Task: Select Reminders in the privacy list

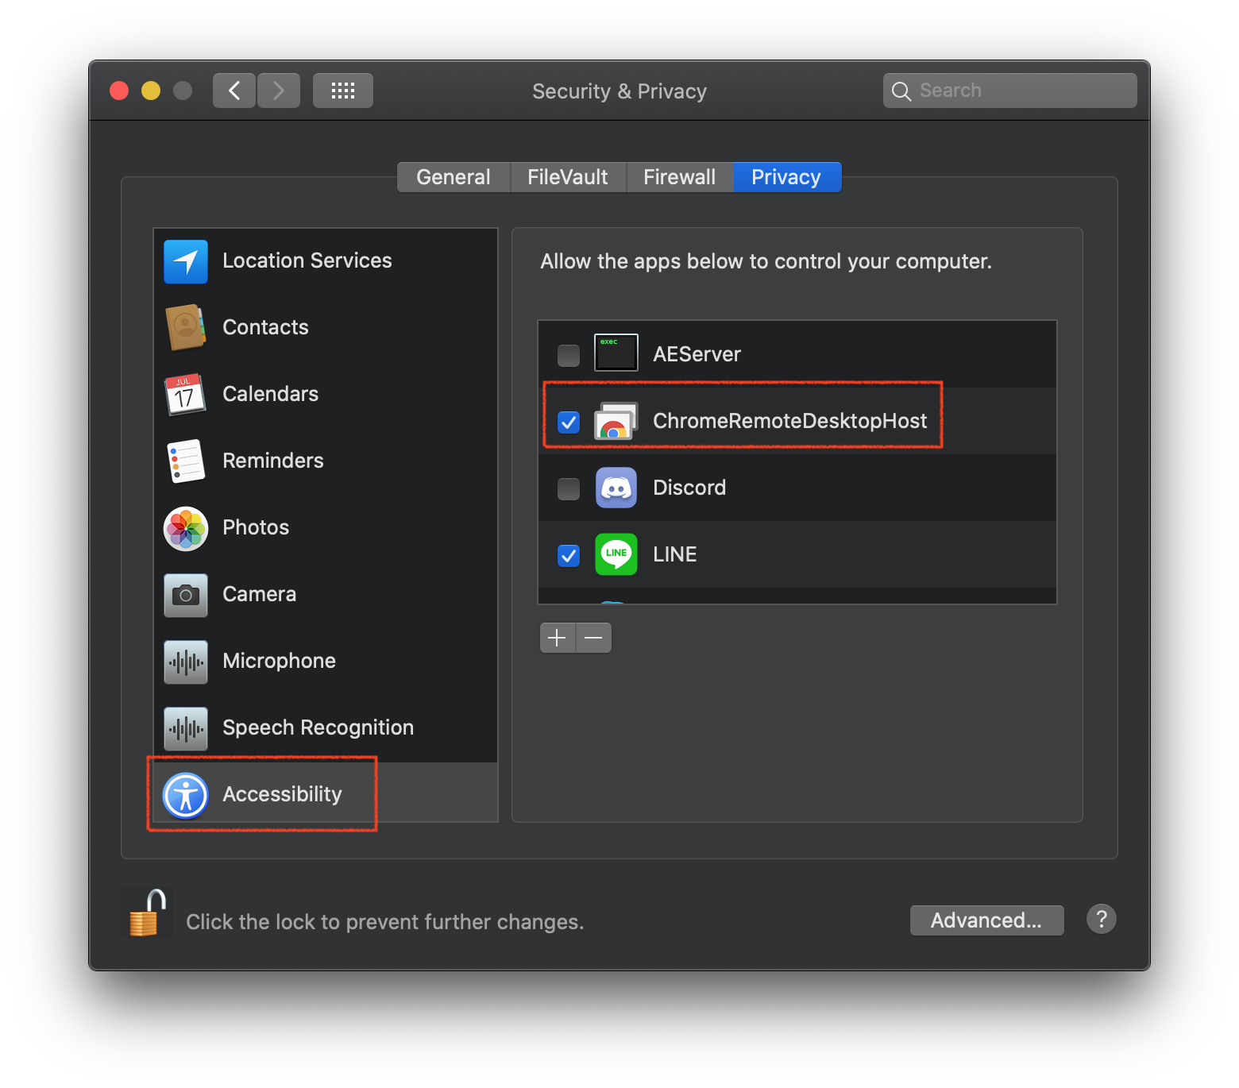Action: point(272,461)
